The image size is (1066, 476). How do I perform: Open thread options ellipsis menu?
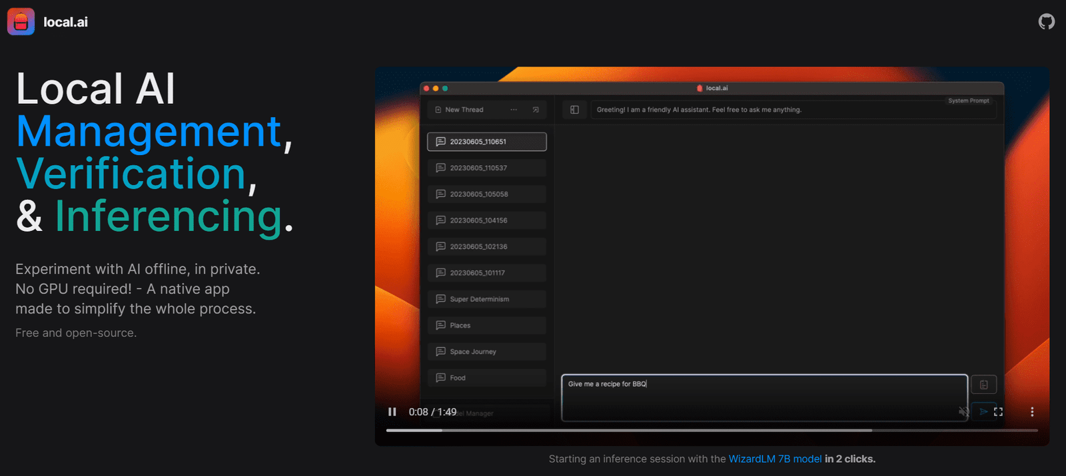click(514, 110)
